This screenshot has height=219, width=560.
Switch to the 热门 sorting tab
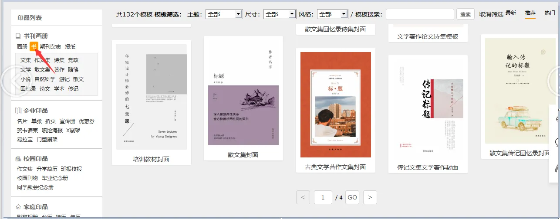pos(550,13)
